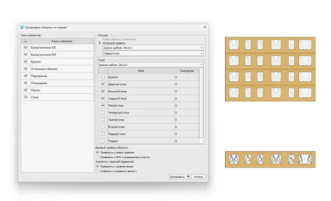Viewport: 331px width, 201px height.
Task: Close the Копировать объекты по этажам dialog
Action: [x=204, y=28]
